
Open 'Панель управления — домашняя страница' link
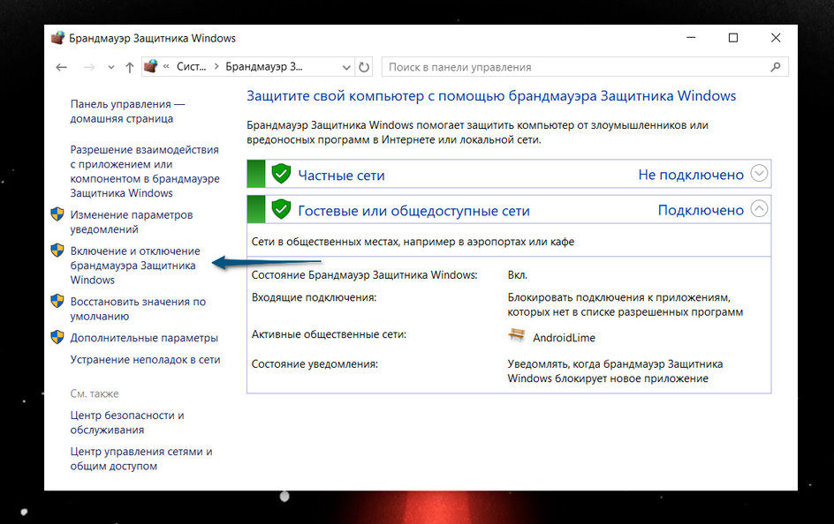pyautogui.click(x=127, y=111)
